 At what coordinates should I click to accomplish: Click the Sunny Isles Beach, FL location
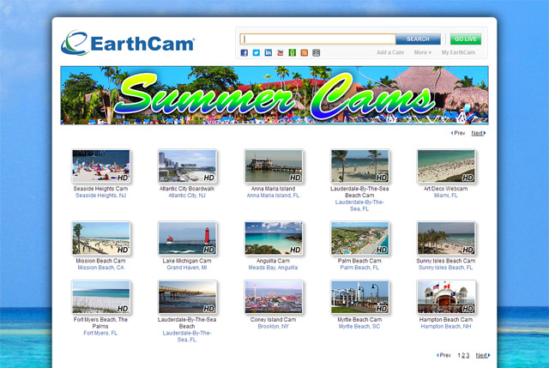446,268
